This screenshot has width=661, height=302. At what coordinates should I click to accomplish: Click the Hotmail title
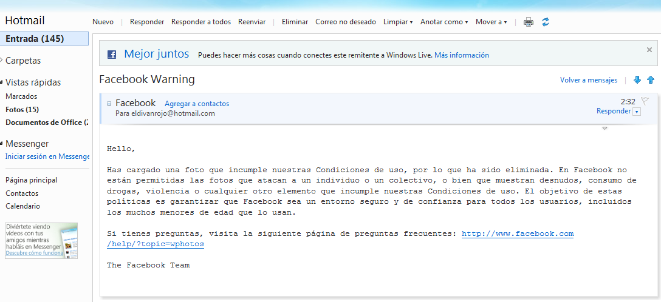[25, 21]
